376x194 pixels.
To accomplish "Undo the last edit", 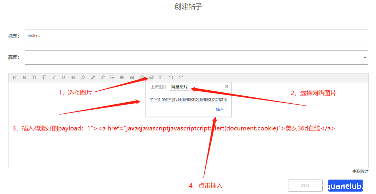I will [171, 78].
